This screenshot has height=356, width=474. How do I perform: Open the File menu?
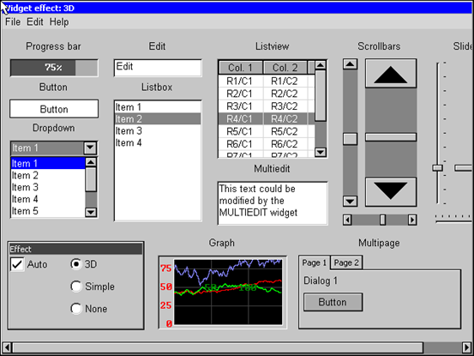point(13,21)
